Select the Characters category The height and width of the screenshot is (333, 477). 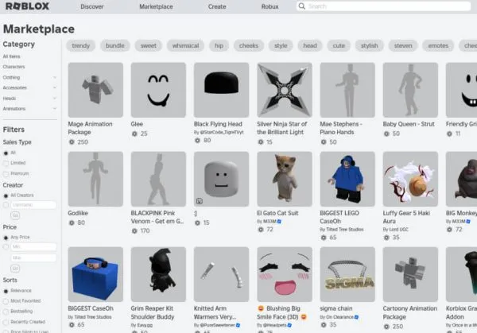coord(14,67)
